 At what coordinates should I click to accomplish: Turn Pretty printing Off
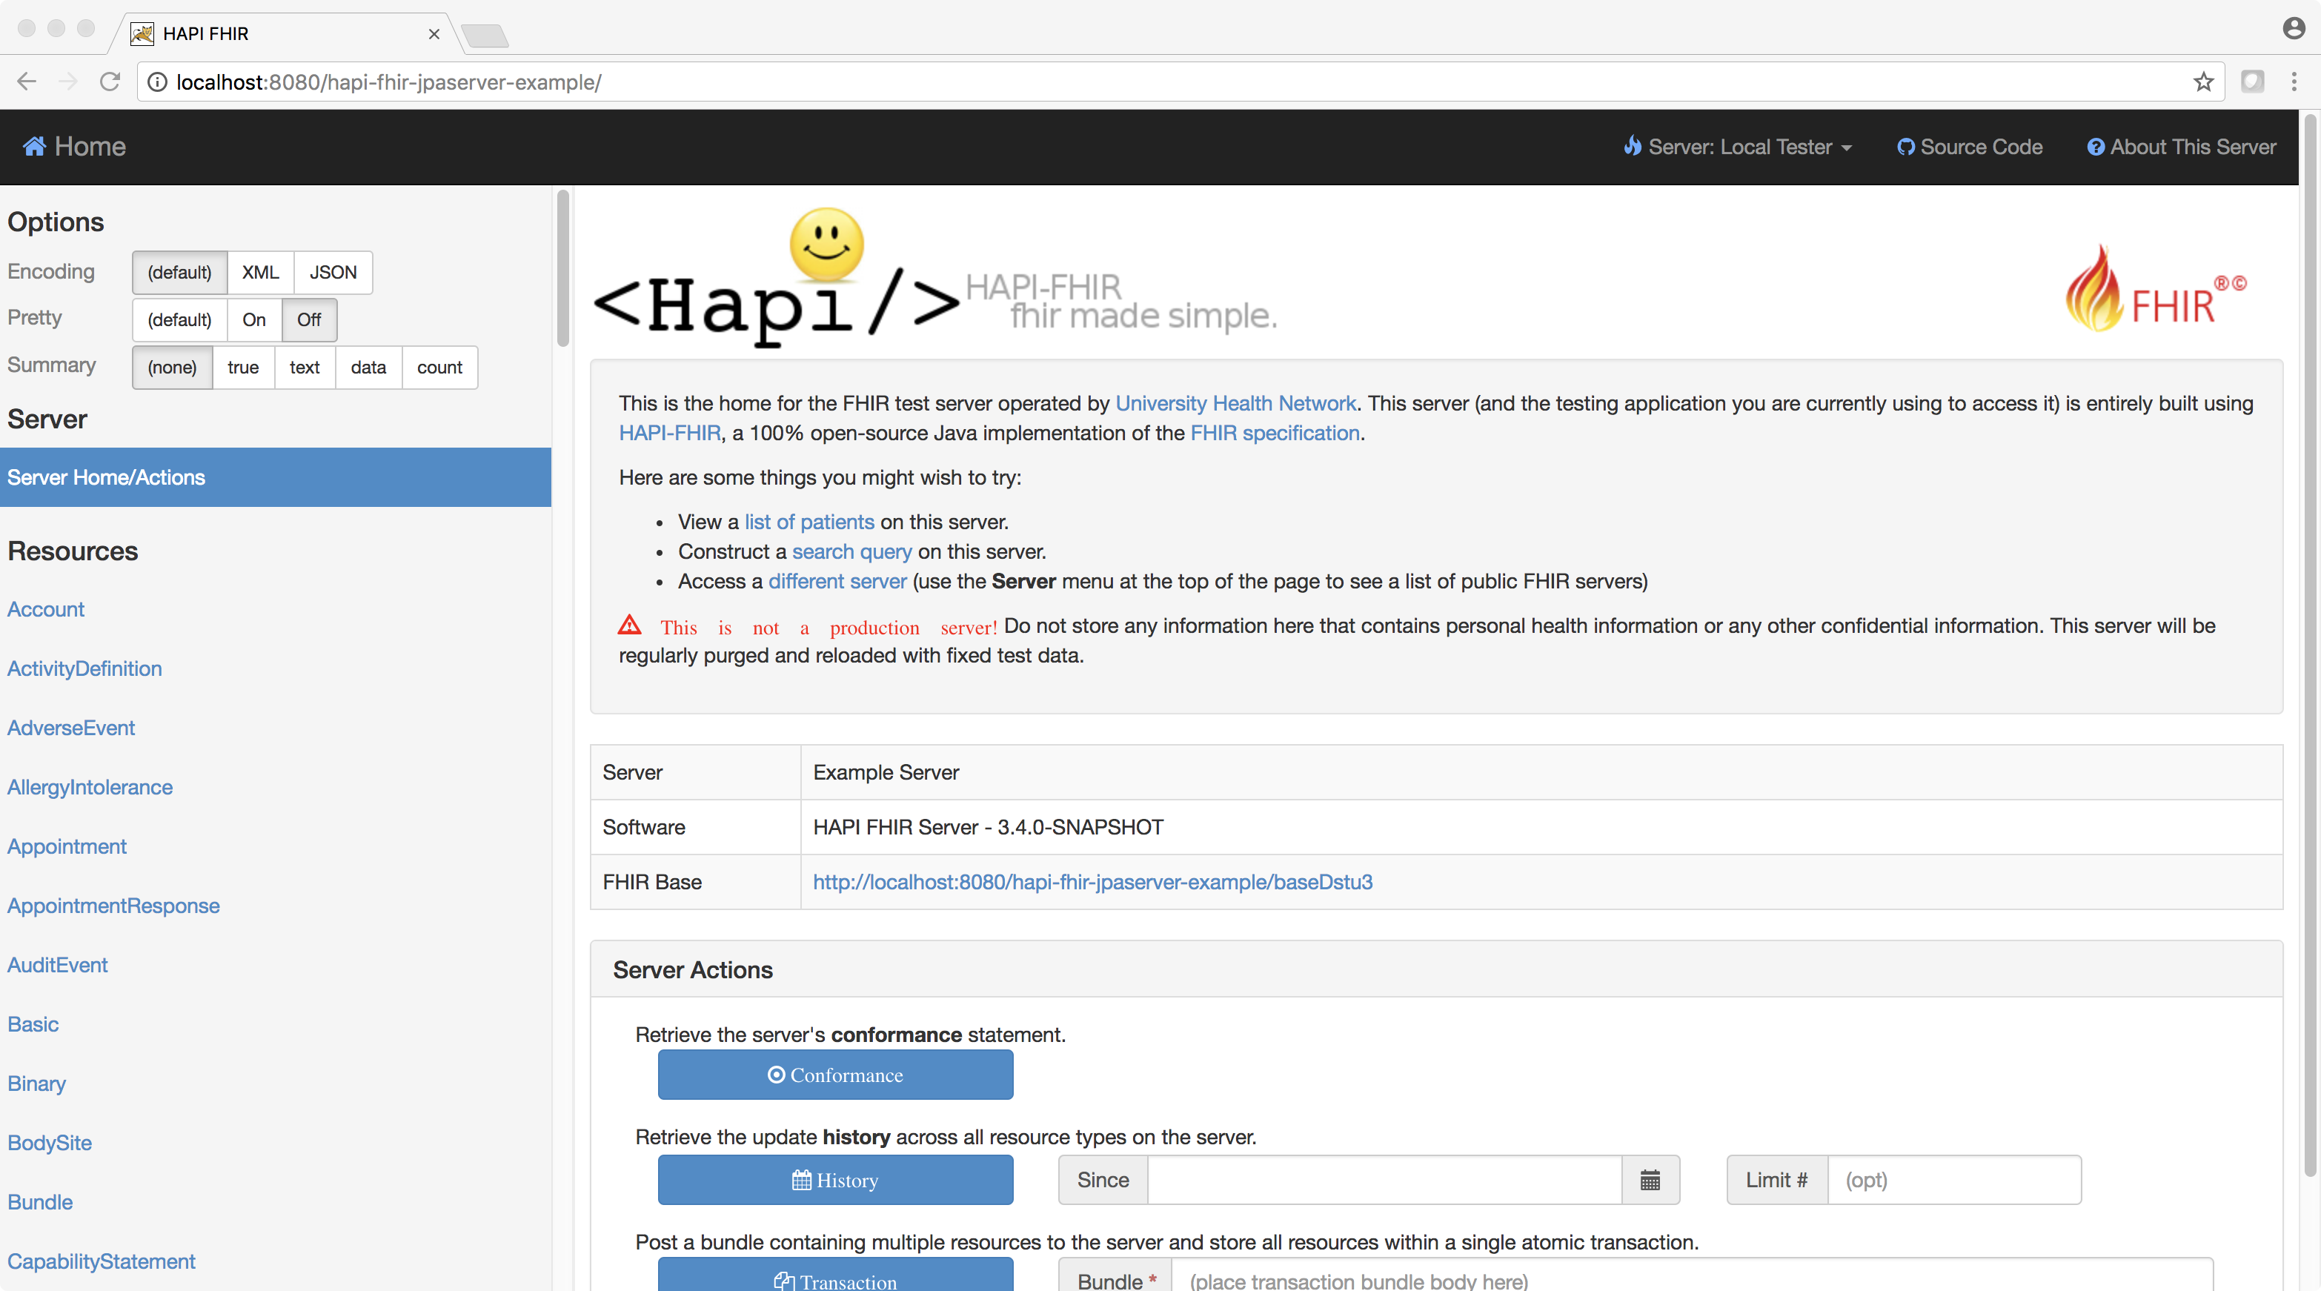click(x=309, y=320)
